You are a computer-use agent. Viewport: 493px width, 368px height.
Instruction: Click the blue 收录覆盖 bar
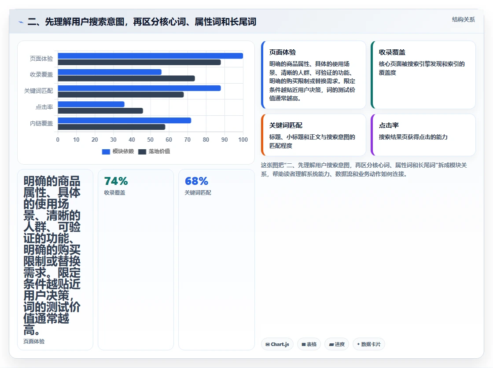(x=110, y=72)
